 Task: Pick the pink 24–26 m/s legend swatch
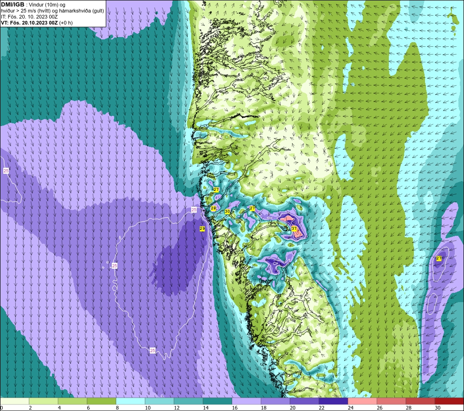[362, 401]
